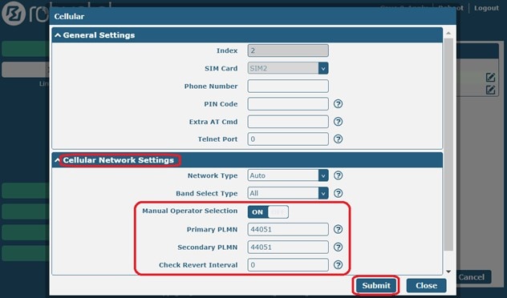
Task: Click upper edit icon in background table
Action: pyautogui.click(x=490, y=77)
